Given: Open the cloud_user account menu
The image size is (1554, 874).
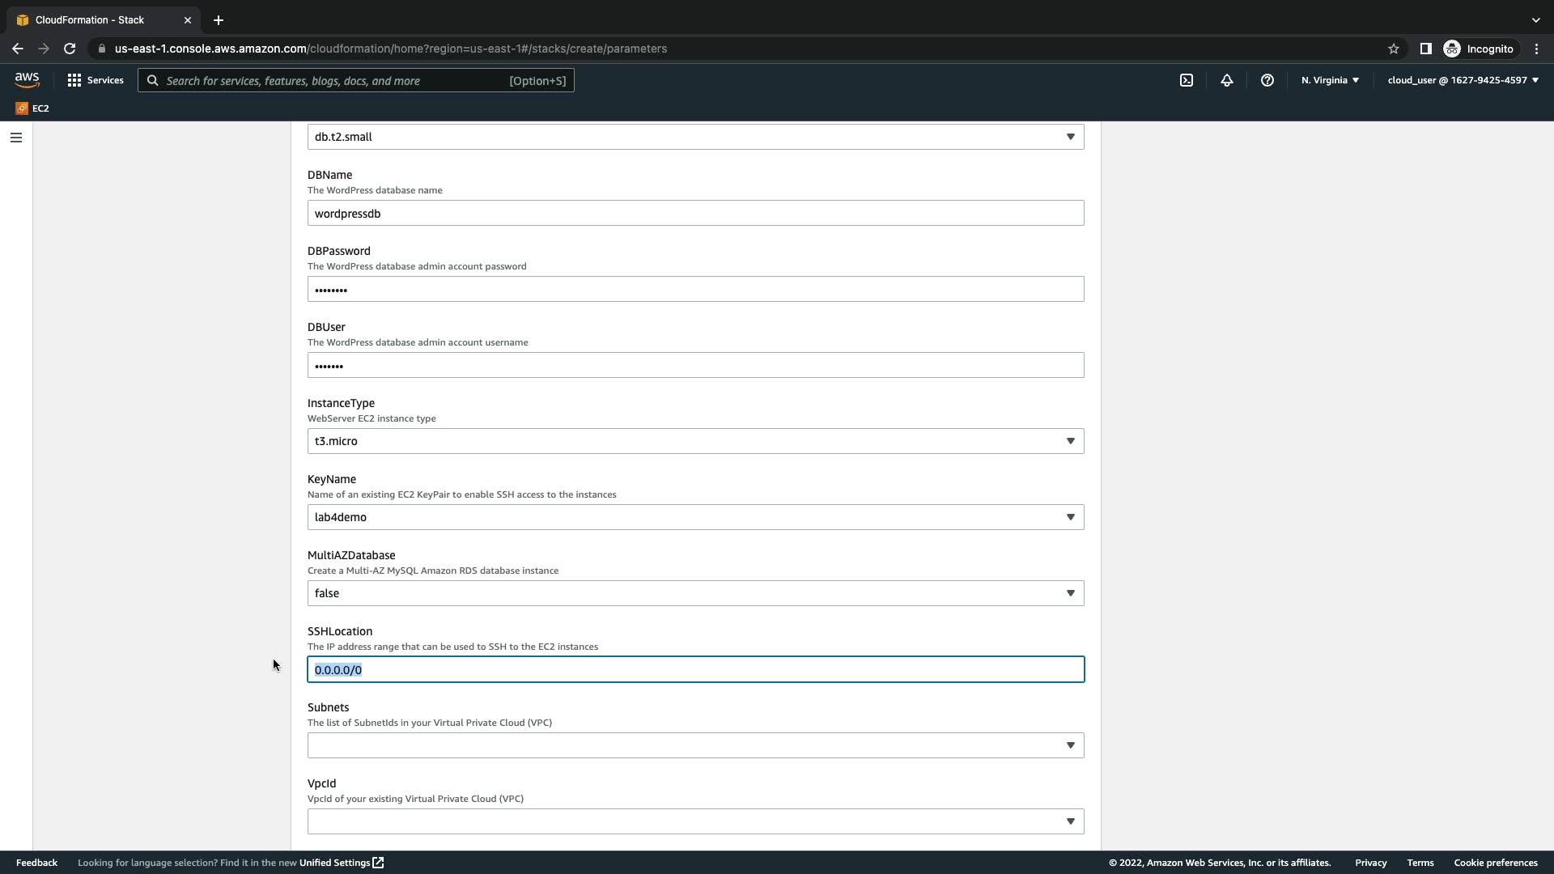Looking at the screenshot, I should click(x=1463, y=80).
